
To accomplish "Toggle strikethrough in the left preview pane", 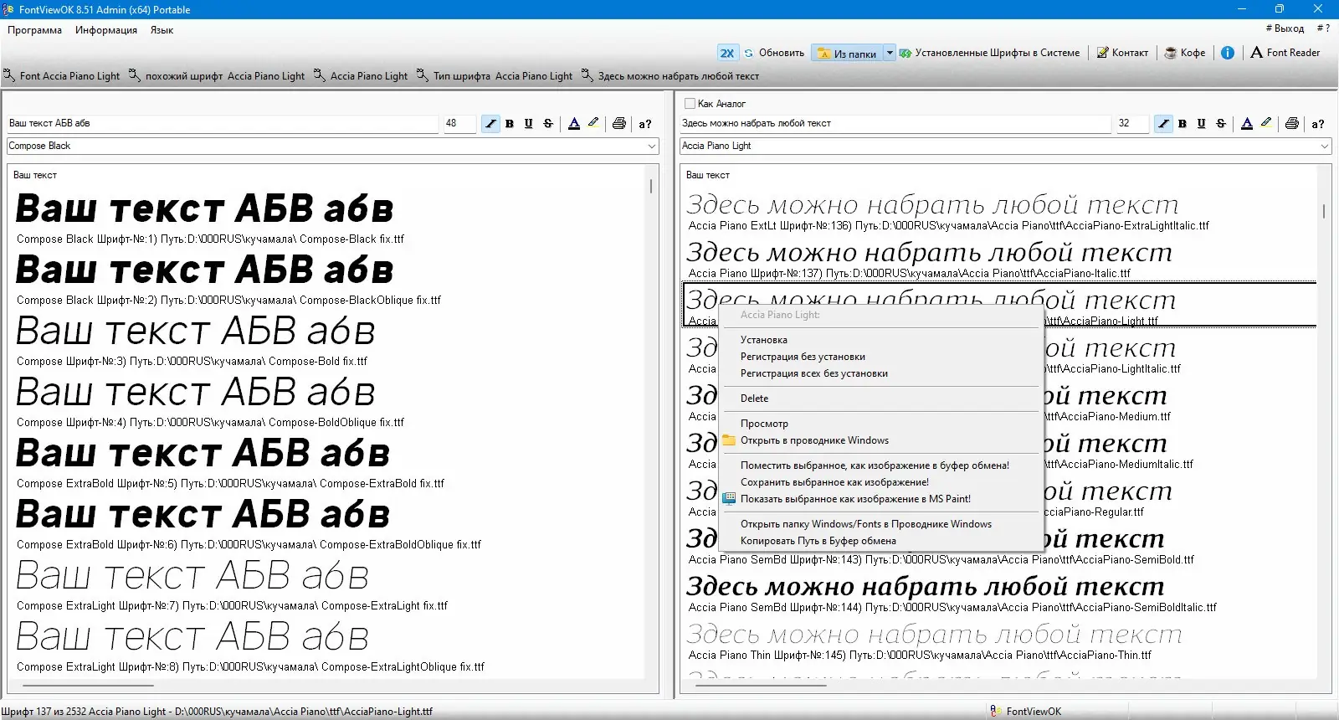I will coord(548,124).
